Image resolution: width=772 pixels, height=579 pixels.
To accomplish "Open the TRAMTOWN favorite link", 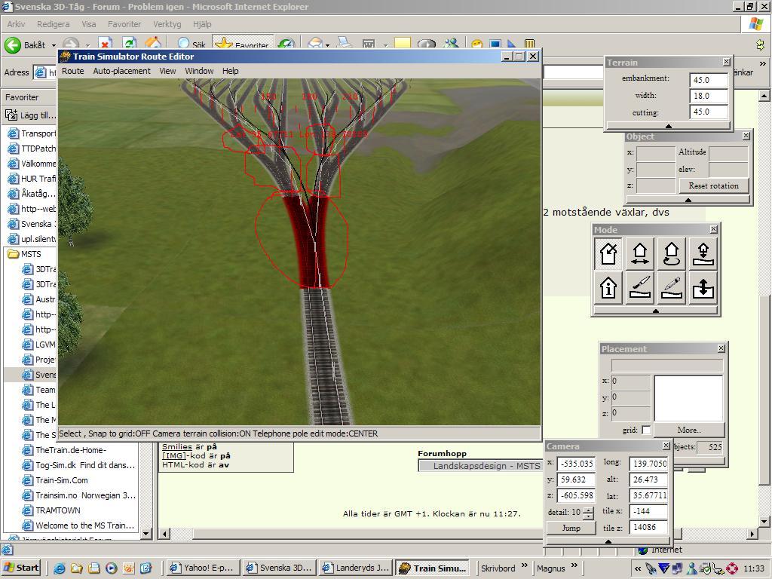I will 57,510.
